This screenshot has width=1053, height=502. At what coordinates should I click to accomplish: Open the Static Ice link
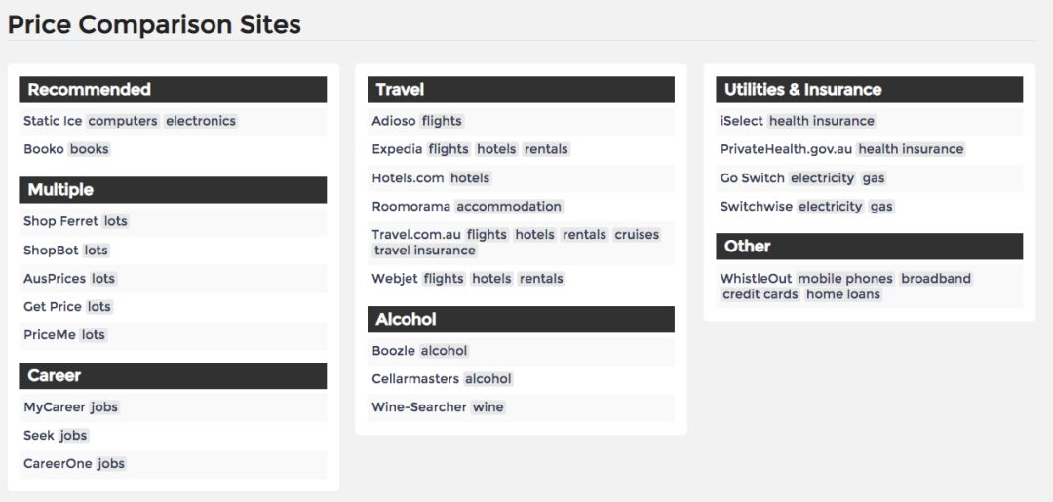click(53, 121)
